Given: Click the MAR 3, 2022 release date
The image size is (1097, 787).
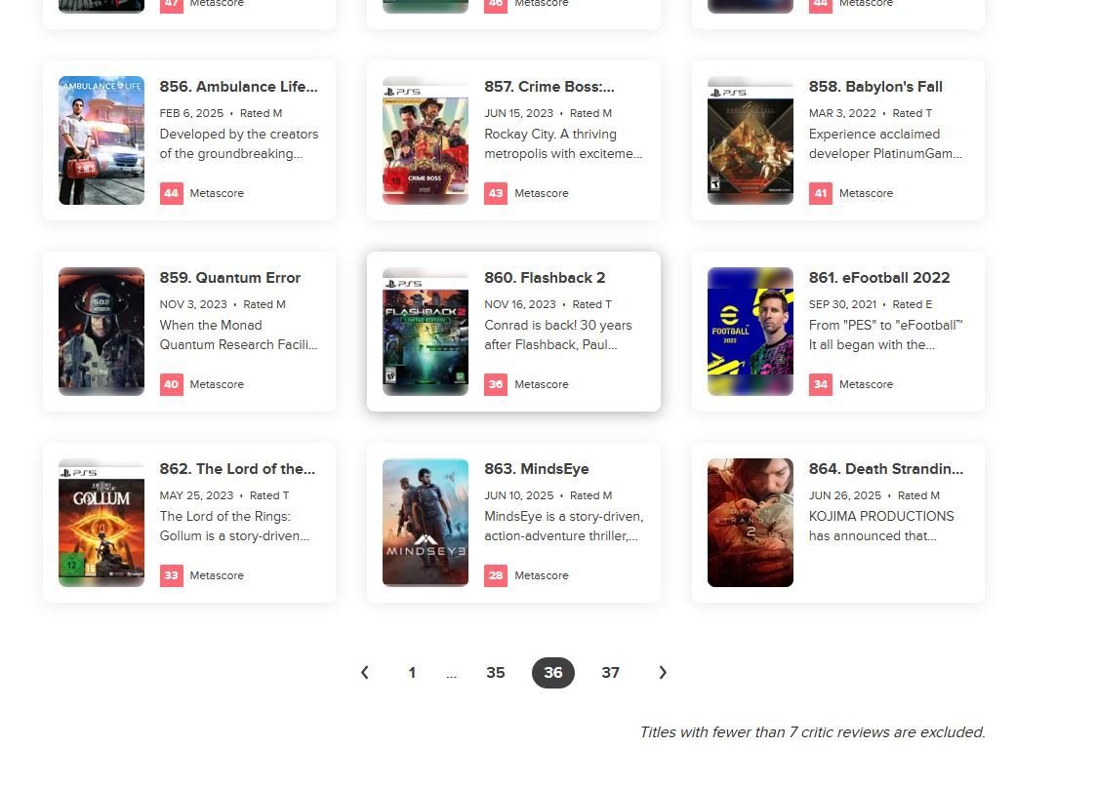Looking at the screenshot, I should click(x=842, y=113).
